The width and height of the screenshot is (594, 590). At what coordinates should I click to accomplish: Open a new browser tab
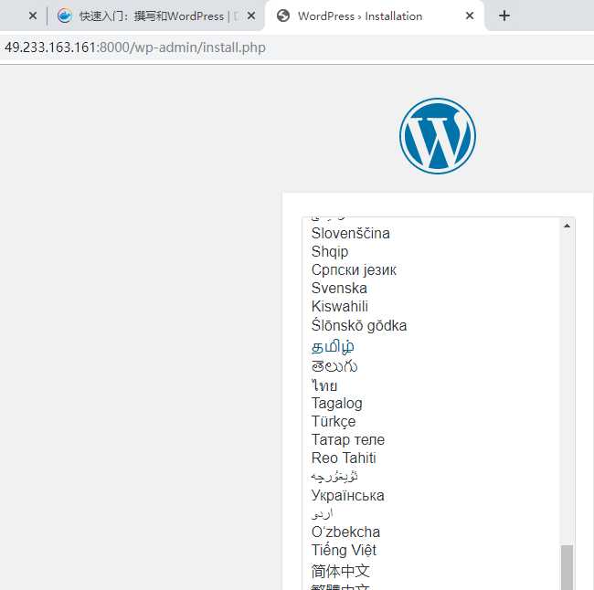click(504, 16)
